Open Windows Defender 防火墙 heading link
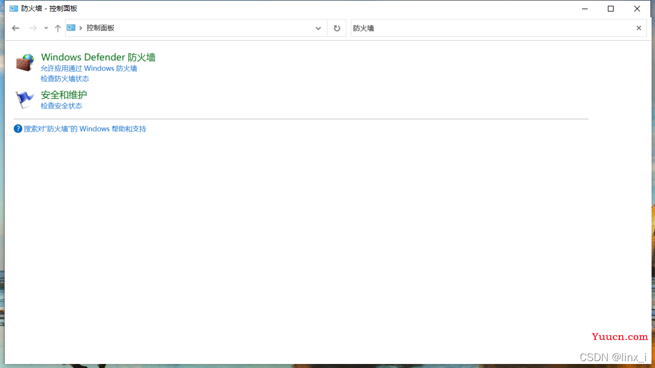Image resolution: width=655 pixels, height=368 pixels. pos(98,57)
